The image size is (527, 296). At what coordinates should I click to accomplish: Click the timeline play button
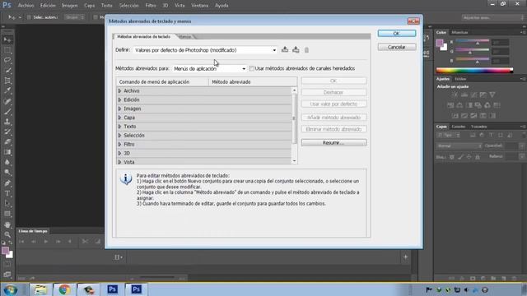(x=46, y=241)
